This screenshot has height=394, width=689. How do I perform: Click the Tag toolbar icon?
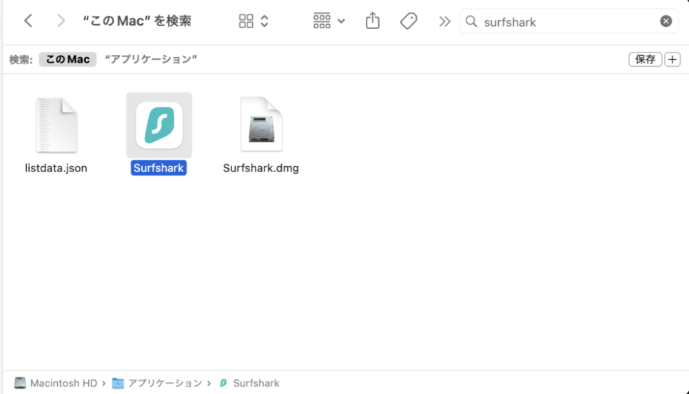pyautogui.click(x=409, y=21)
